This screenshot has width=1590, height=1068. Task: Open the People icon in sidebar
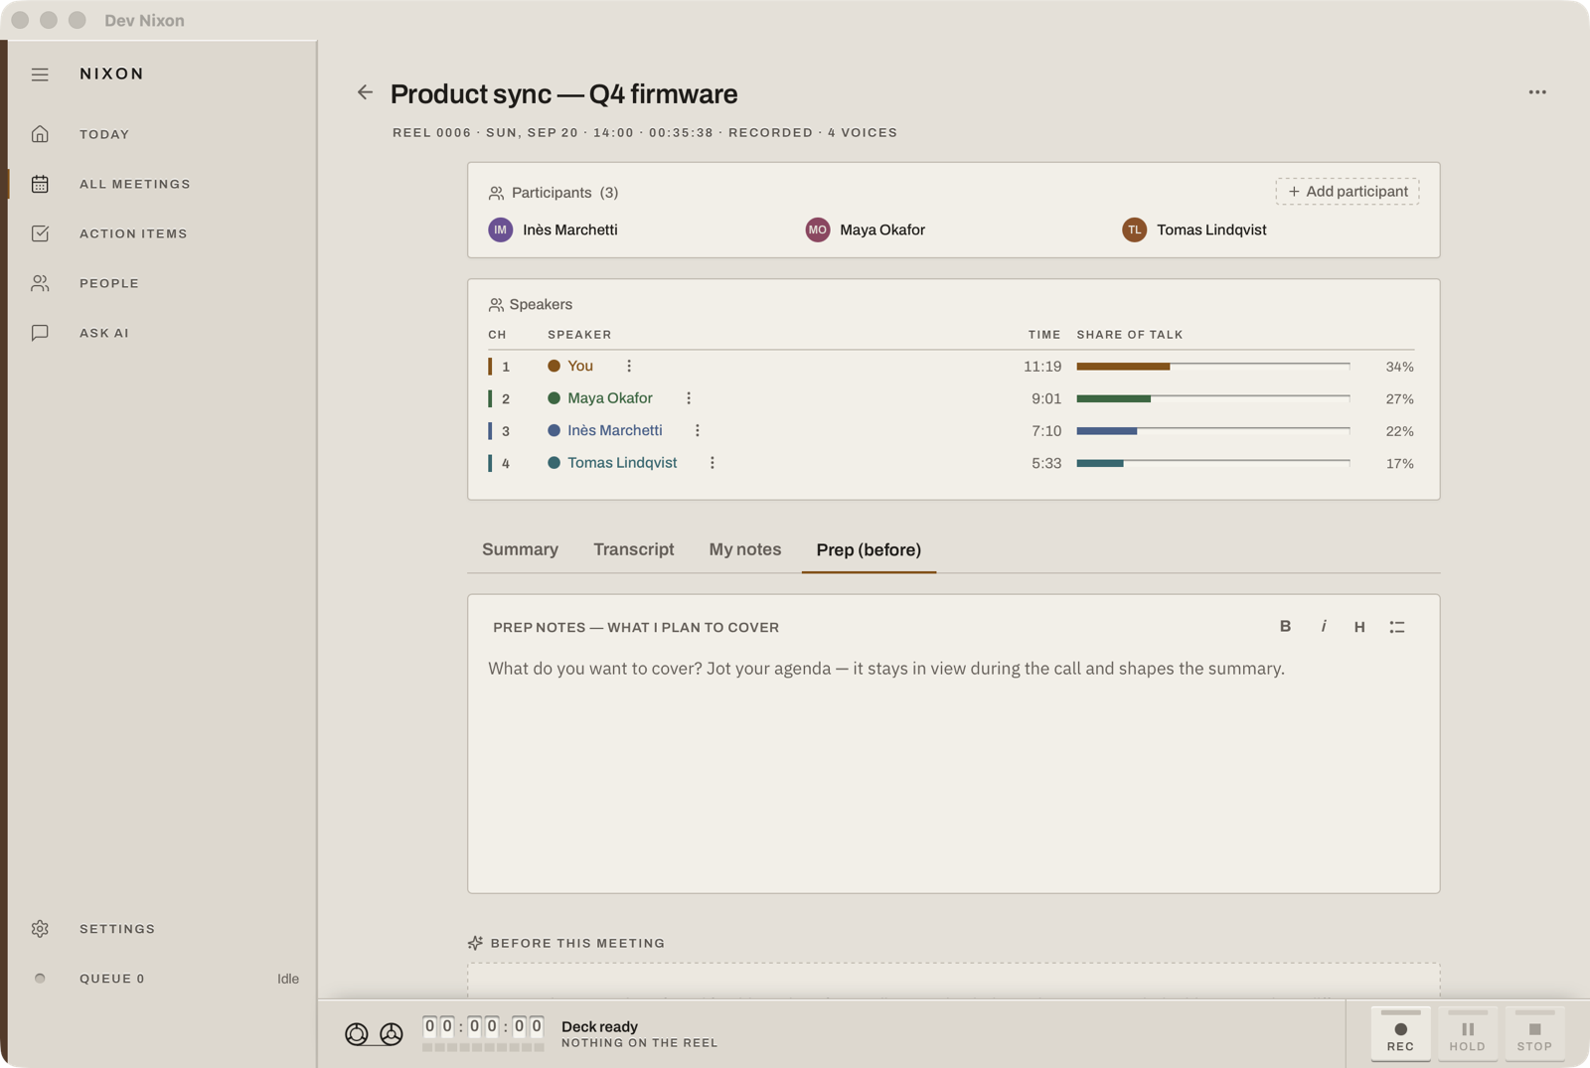(40, 283)
